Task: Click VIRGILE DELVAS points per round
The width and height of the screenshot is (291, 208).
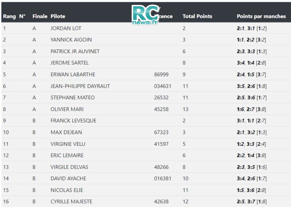Action: coord(252,167)
